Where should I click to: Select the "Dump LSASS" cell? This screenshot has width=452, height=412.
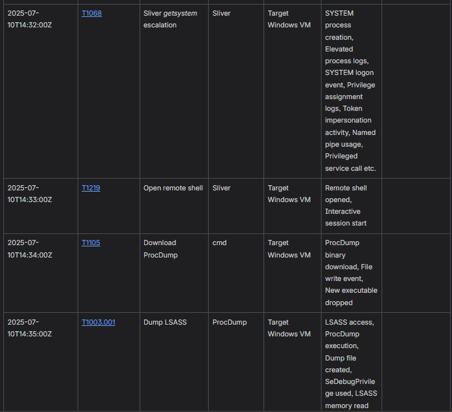tap(163, 322)
